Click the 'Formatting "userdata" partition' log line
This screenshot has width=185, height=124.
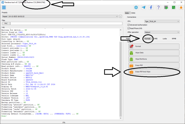point(21,107)
